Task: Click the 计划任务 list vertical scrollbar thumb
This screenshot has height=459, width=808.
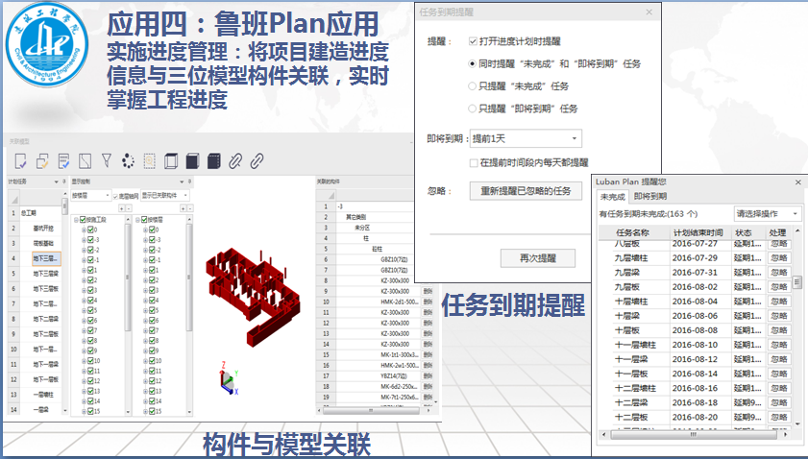Action: coord(65,206)
